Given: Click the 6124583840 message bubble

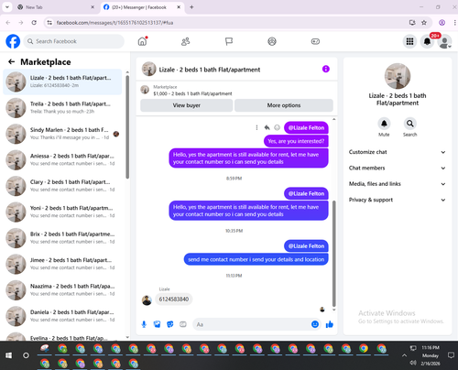Looking at the screenshot, I should (174, 299).
